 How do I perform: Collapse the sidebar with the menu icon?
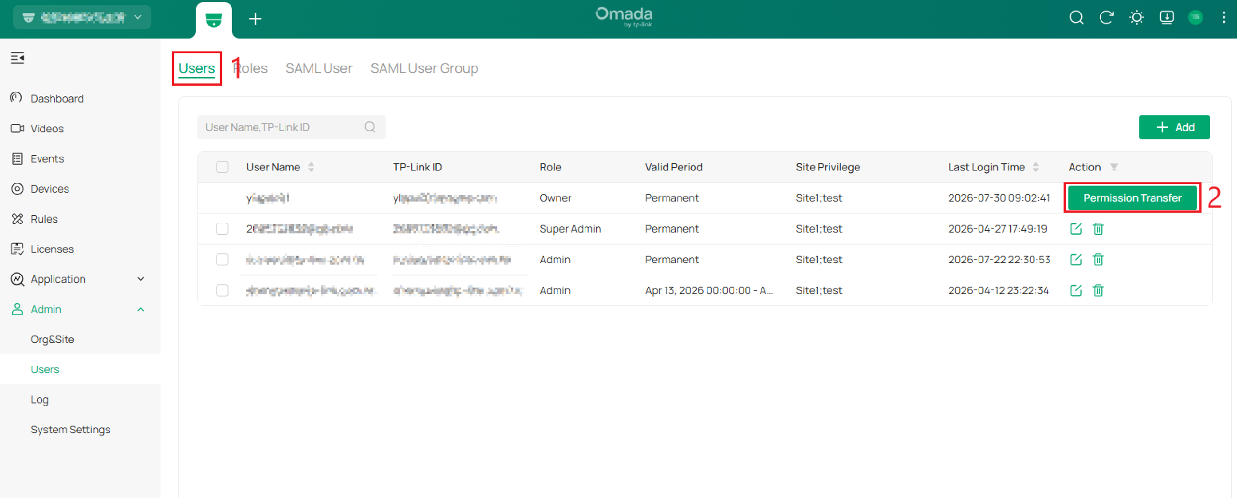17,58
